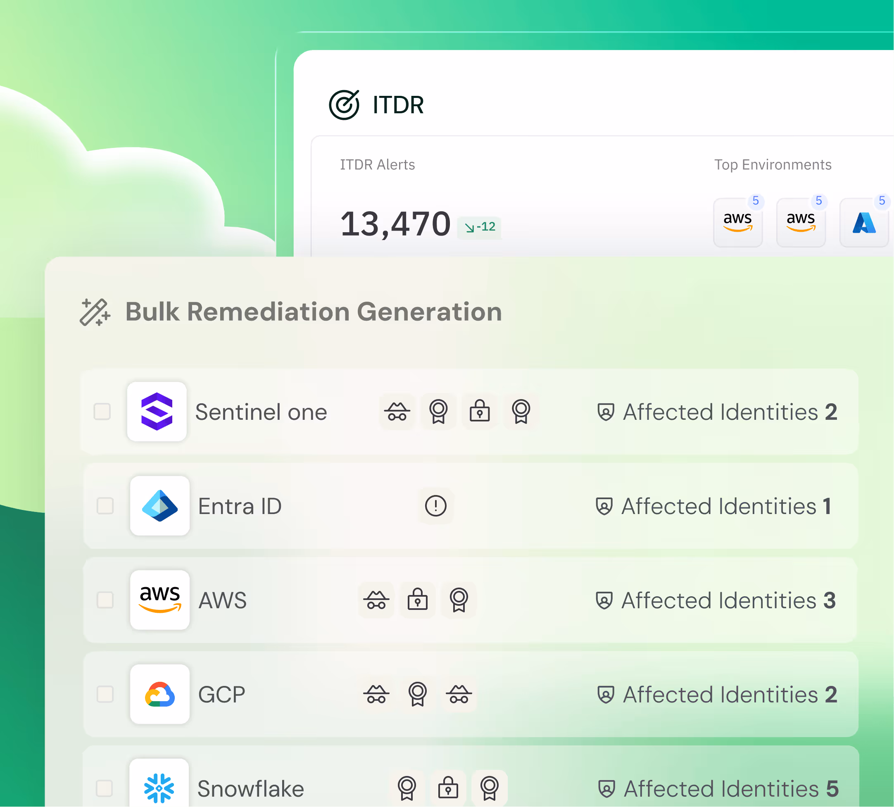The width and height of the screenshot is (894, 807).
Task: Click the first badge icon in Sentinel one row
Action: pos(438,412)
